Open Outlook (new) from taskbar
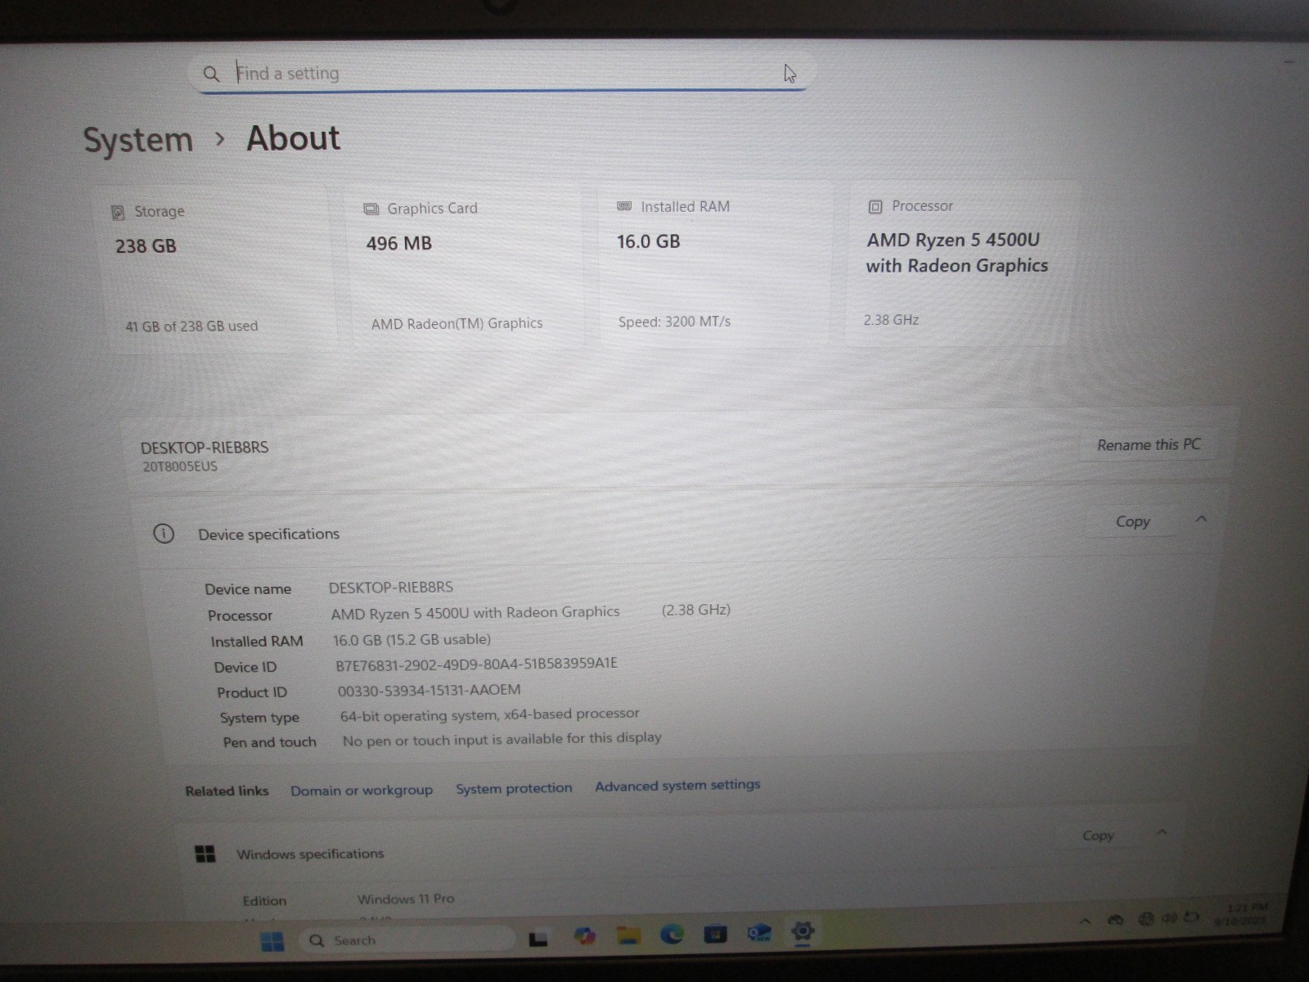The height and width of the screenshot is (982, 1309). point(759,932)
